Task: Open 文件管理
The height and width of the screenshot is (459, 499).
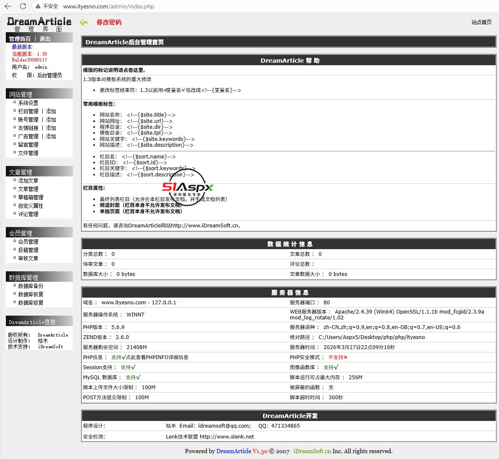Action: click(28, 153)
